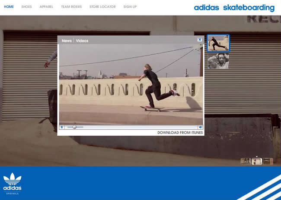This screenshot has height=200, width=281.
Task: Switch to the Videos tab
Action: point(82,41)
